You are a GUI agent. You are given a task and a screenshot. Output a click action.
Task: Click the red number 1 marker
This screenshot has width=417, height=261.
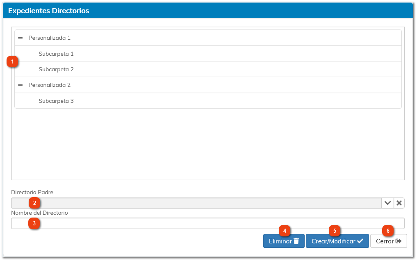pyautogui.click(x=13, y=62)
